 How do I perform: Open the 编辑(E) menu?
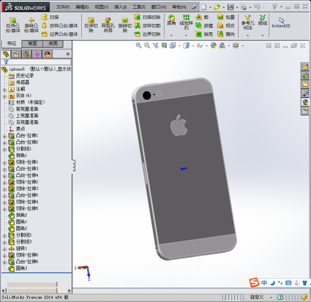pyautogui.click(x=82, y=7)
